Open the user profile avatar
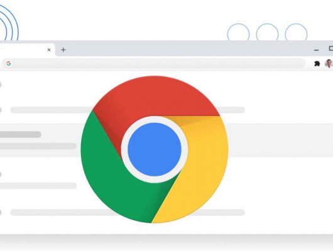 329,63
